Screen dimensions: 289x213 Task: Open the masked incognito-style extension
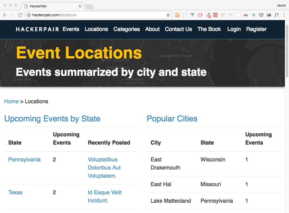point(246,15)
